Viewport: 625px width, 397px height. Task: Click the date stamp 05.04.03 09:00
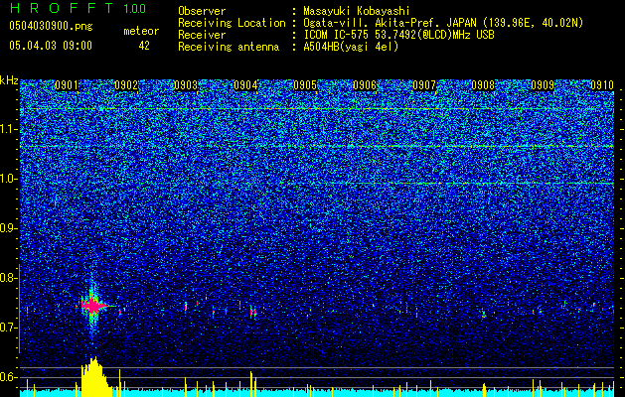pos(51,46)
